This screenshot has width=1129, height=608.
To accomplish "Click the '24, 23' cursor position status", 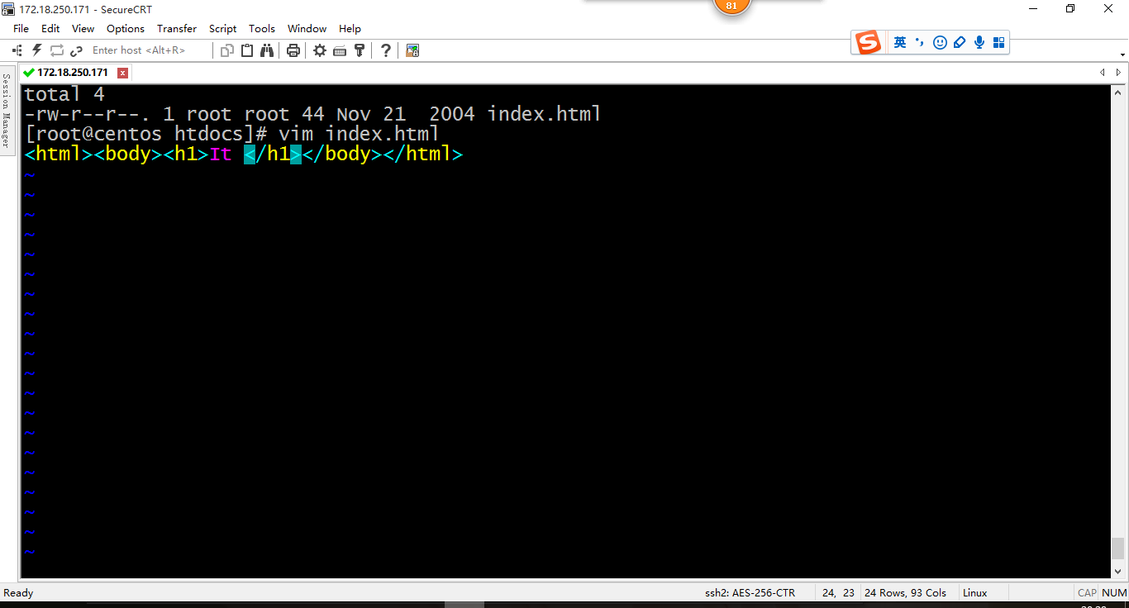I will [838, 593].
